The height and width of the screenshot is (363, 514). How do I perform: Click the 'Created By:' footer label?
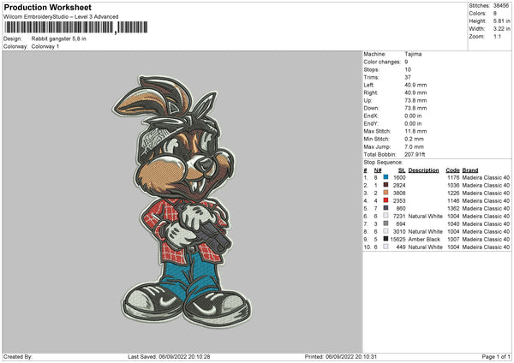pyautogui.click(x=18, y=357)
